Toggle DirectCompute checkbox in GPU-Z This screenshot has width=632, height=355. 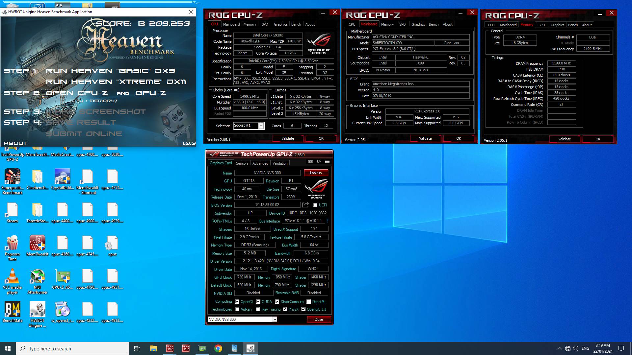coord(277,302)
